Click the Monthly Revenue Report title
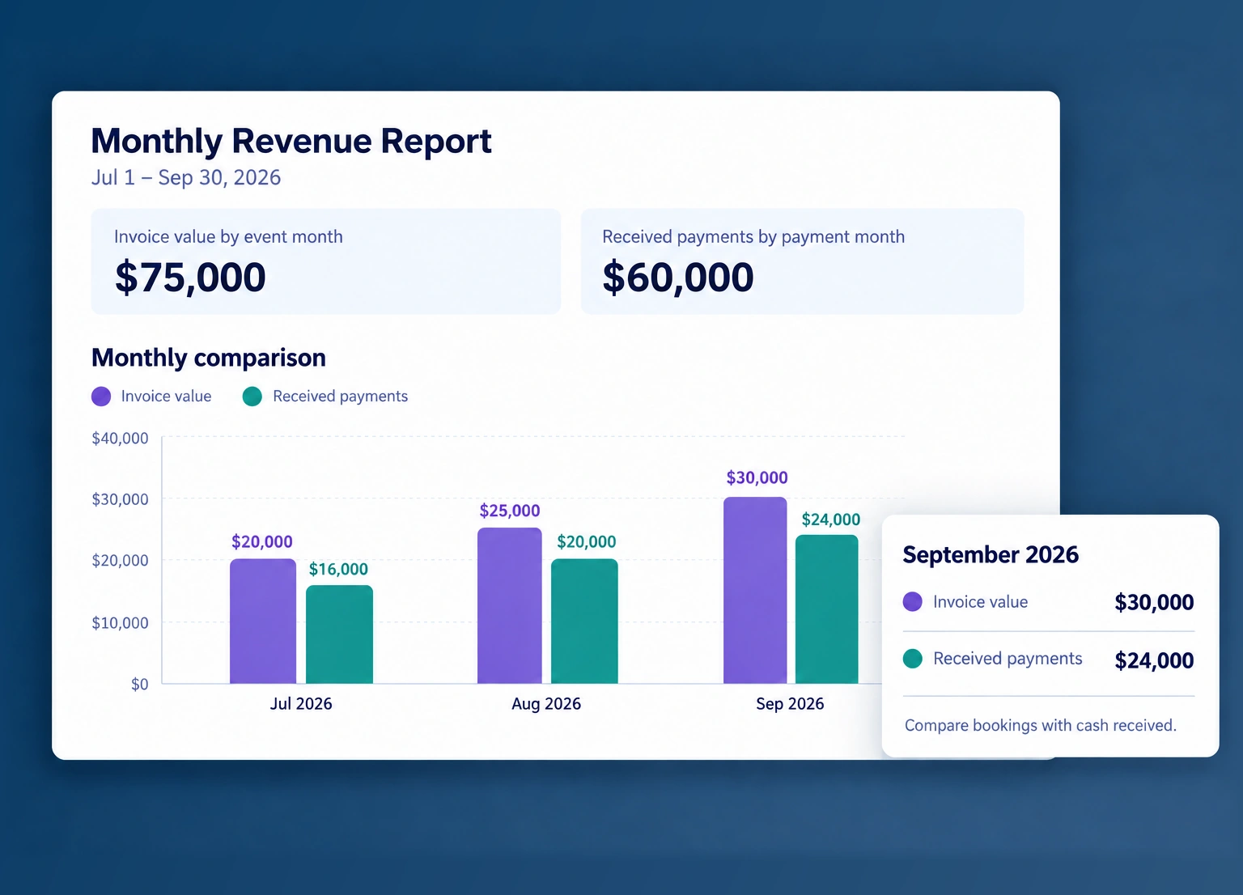Image resolution: width=1243 pixels, height=895 pixels. click(x=291, y=141)
